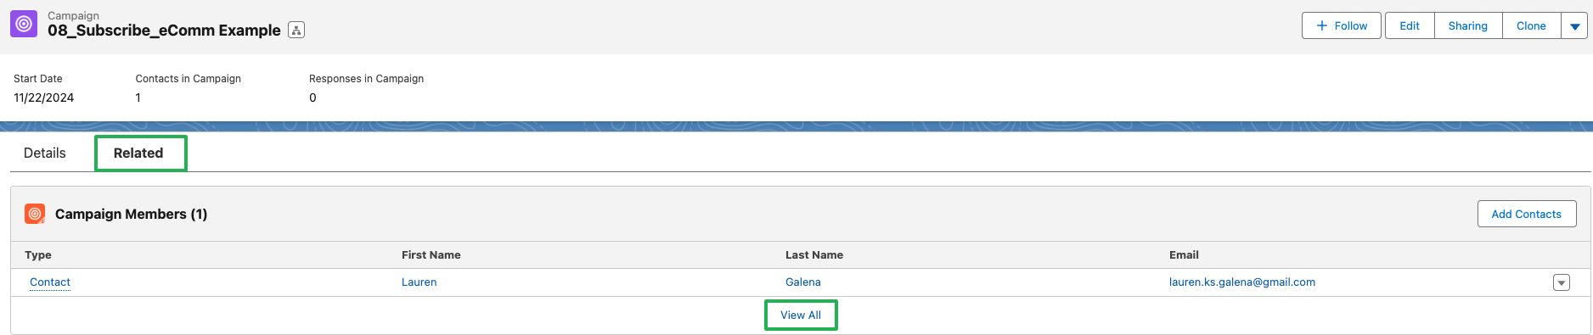Click the orange Campaign Members icon
The width and height of the screenshot is (1593, 335).
[35, 214]
